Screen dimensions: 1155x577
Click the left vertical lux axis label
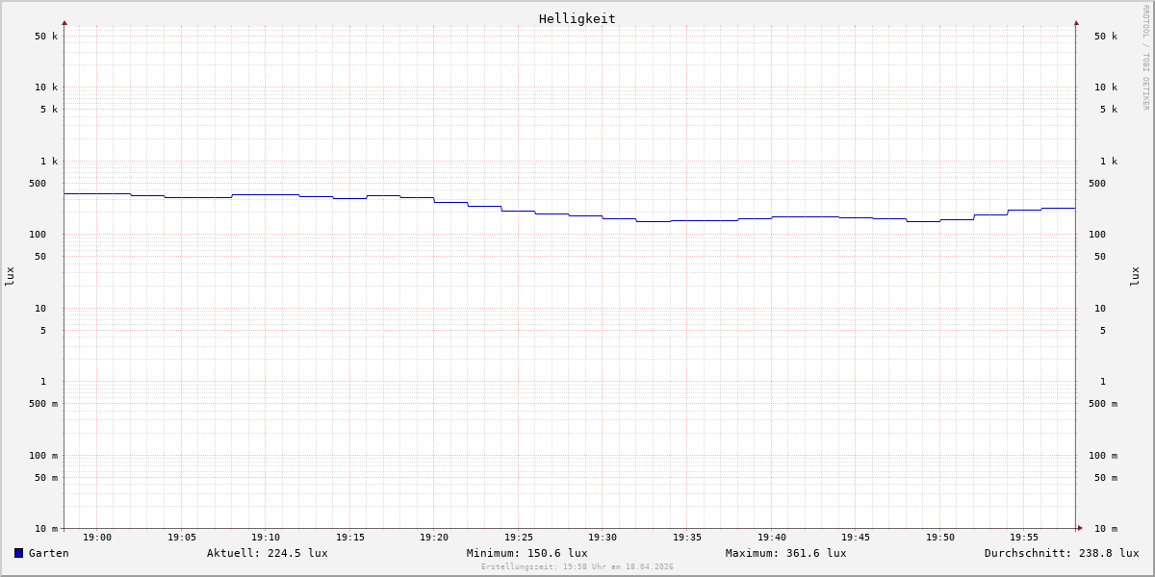(10, 276)
